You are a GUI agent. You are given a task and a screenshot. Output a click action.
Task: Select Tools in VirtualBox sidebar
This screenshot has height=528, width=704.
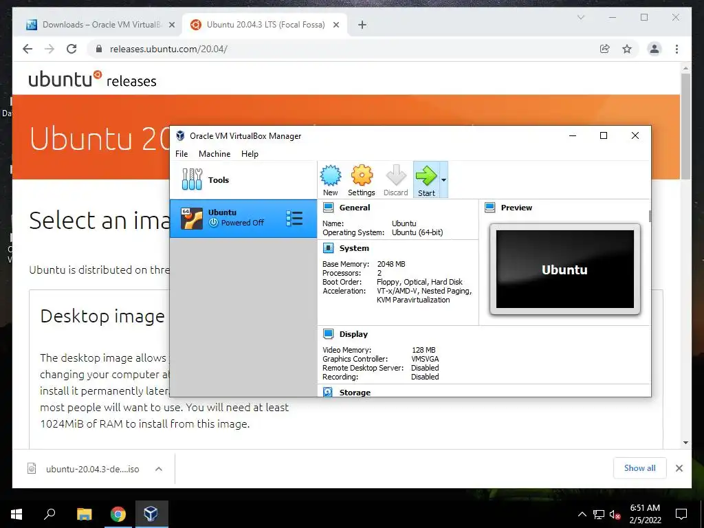[243, 180]
